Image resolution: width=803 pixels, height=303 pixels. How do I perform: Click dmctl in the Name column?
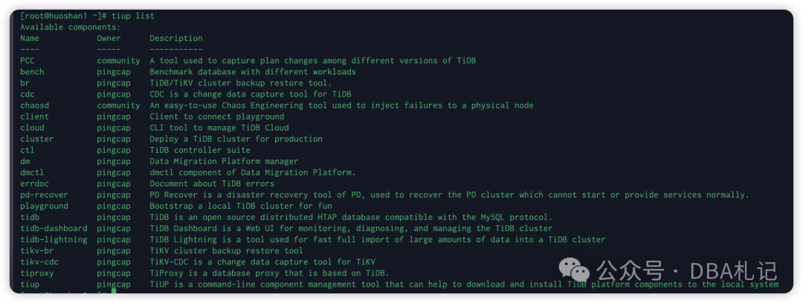tap(32, 172)
